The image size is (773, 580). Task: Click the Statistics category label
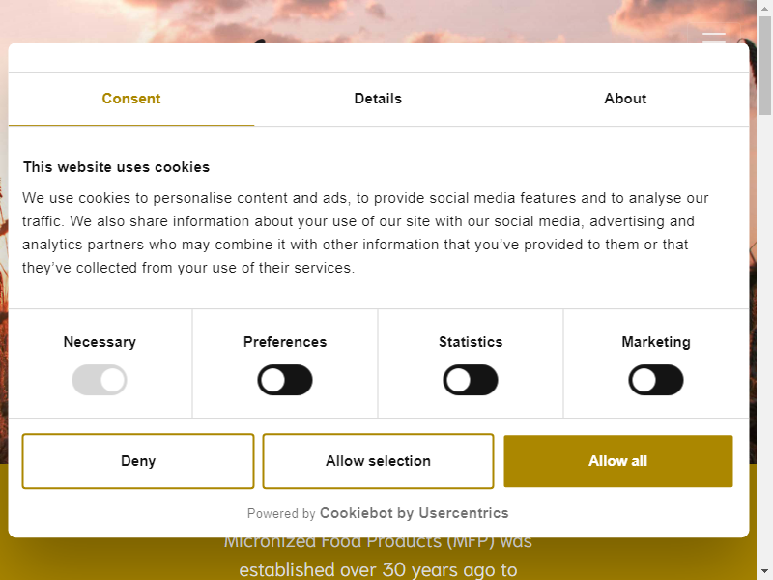[471, 342]
